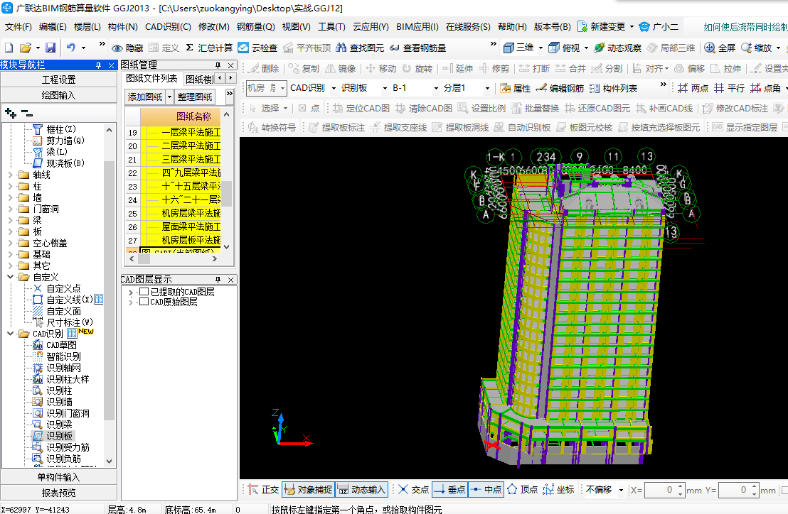
Task: Toggle 对象捕捉 snapping
Action: (308, 489)
